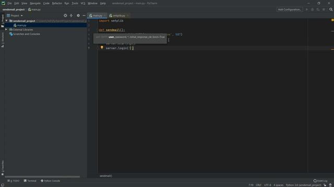Click inside server.login parentheses
The width and height of the screenshot is (334, 187).
[x=130, y=48]
